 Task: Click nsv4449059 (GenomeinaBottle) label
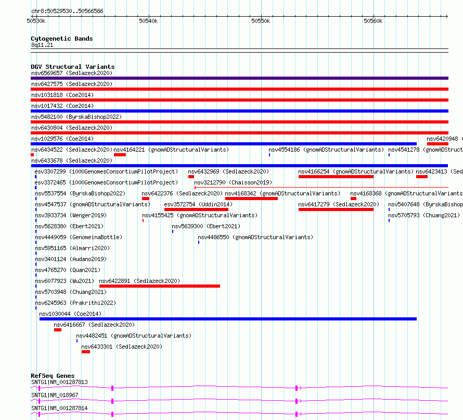(79, 237)
